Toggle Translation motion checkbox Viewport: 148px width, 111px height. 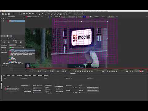point(45,85)
